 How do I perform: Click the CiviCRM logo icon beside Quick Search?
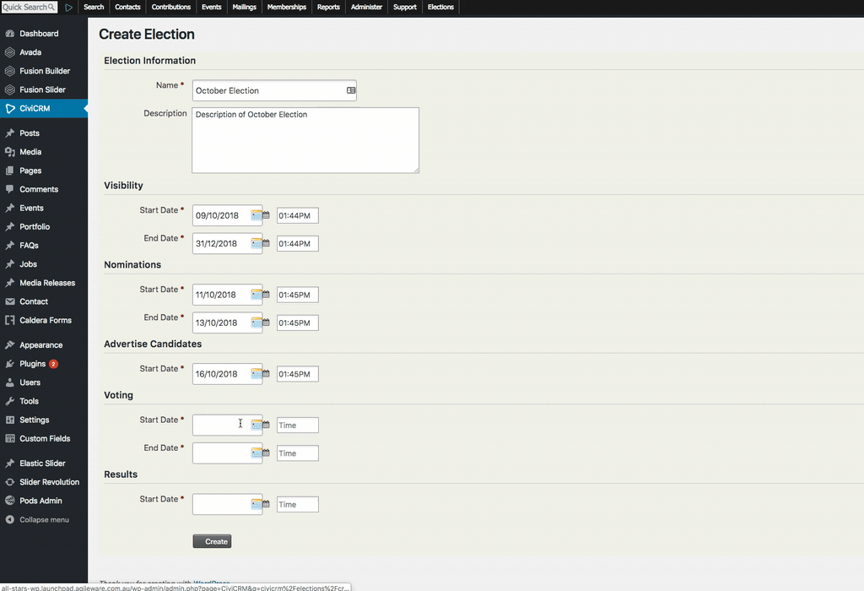click(x=69, y=8)
